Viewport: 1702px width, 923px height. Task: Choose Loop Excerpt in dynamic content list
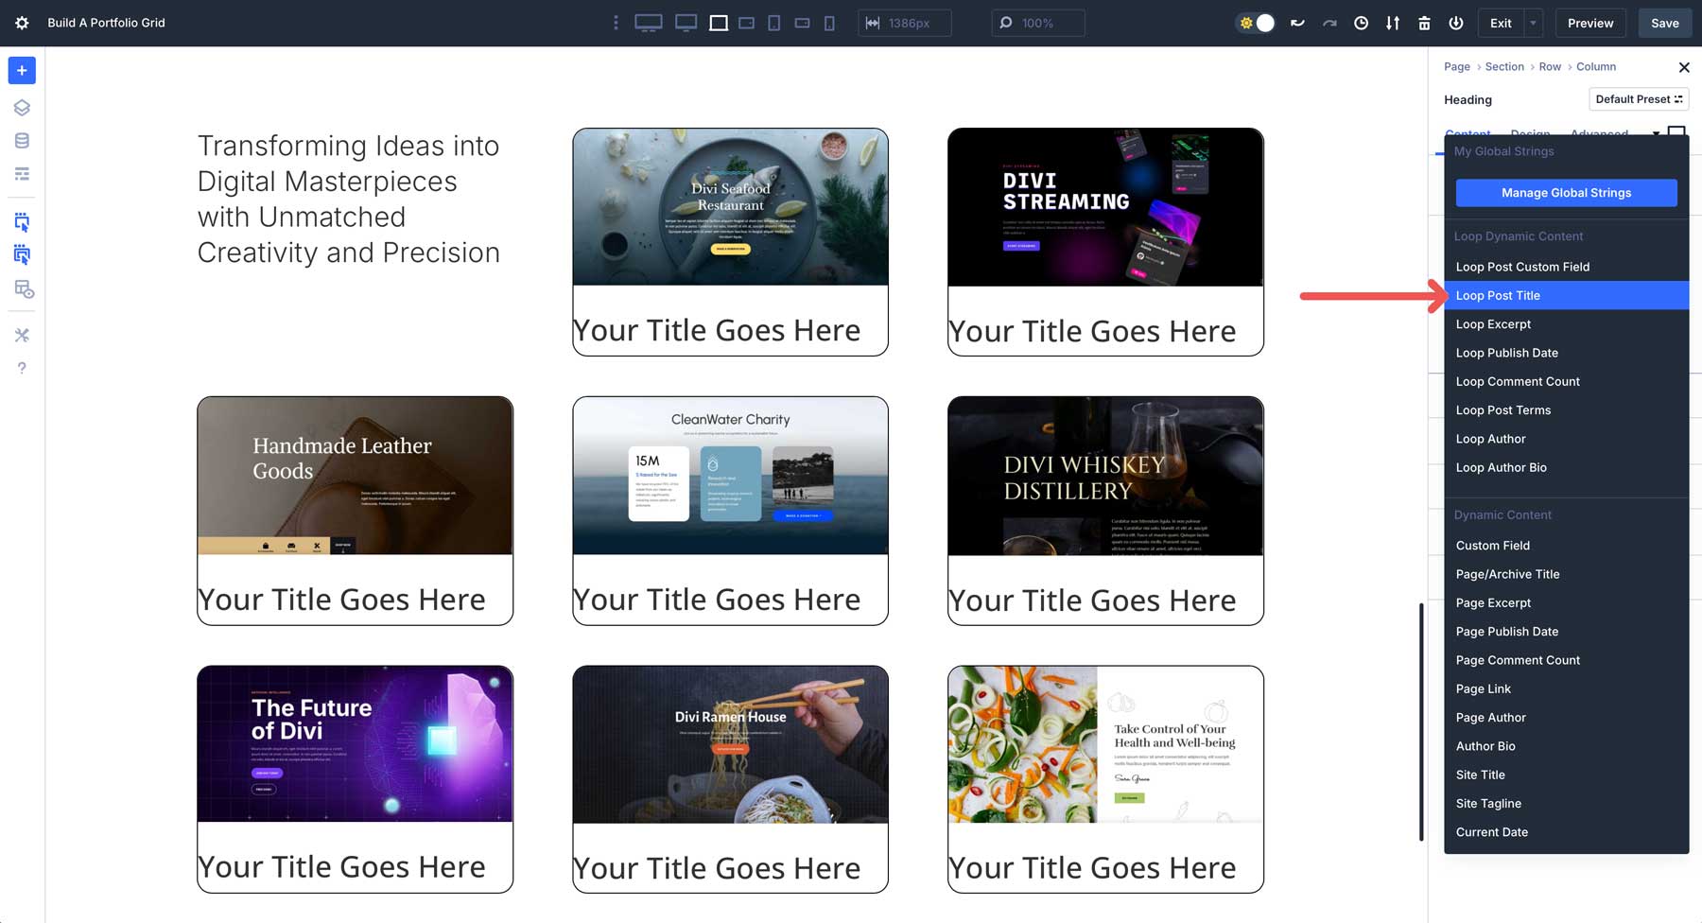click(1493, 324)
